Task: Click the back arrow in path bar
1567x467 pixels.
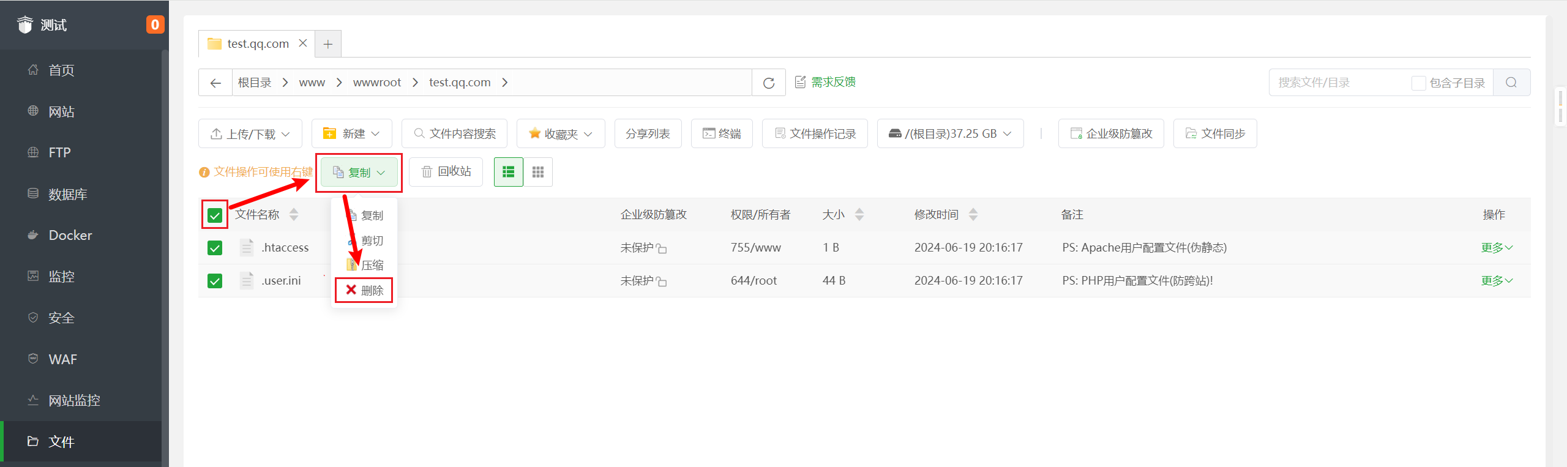Action: (215, 83)
